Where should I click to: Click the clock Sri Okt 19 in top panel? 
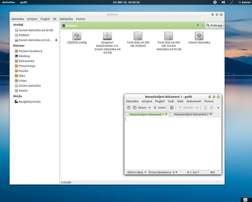[127, 2]
